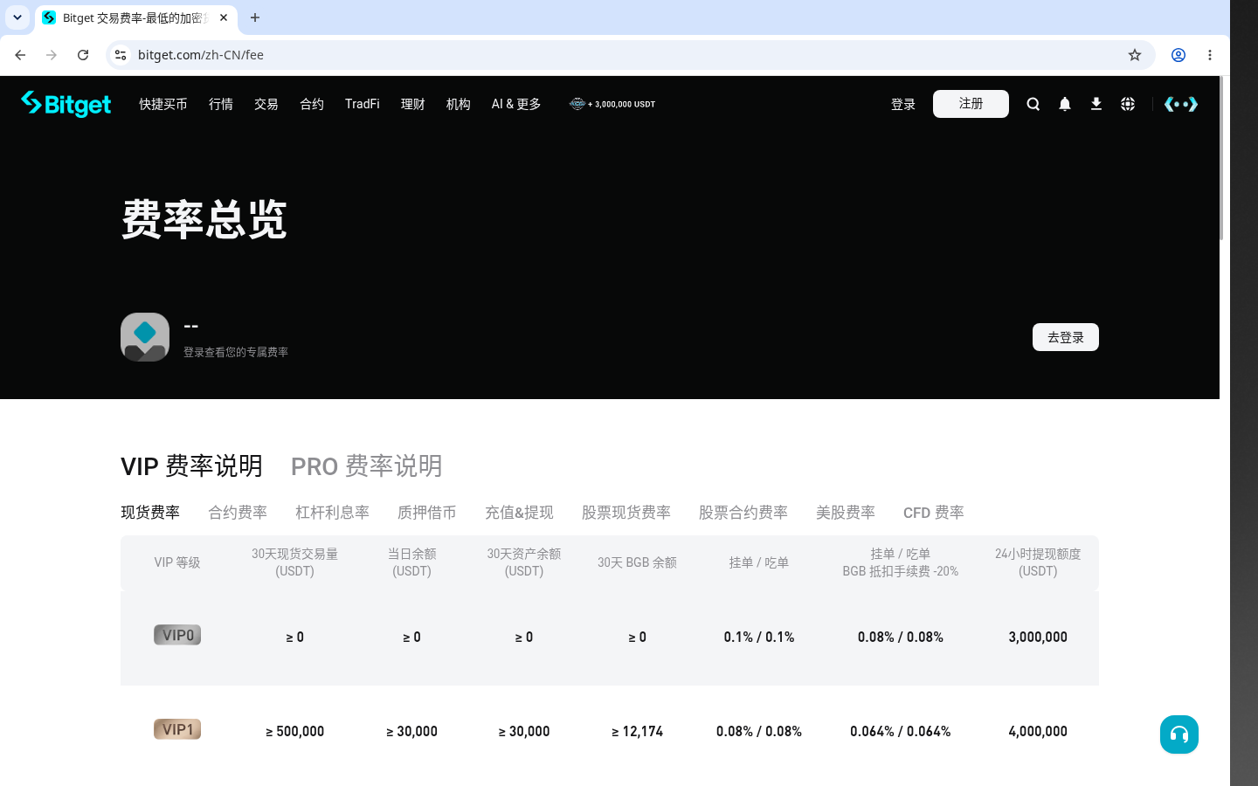The height and width of the screenshot is (786, 1258).
Task: Expand the tab search dropdown arrow
Action: [x=17, y=17]
